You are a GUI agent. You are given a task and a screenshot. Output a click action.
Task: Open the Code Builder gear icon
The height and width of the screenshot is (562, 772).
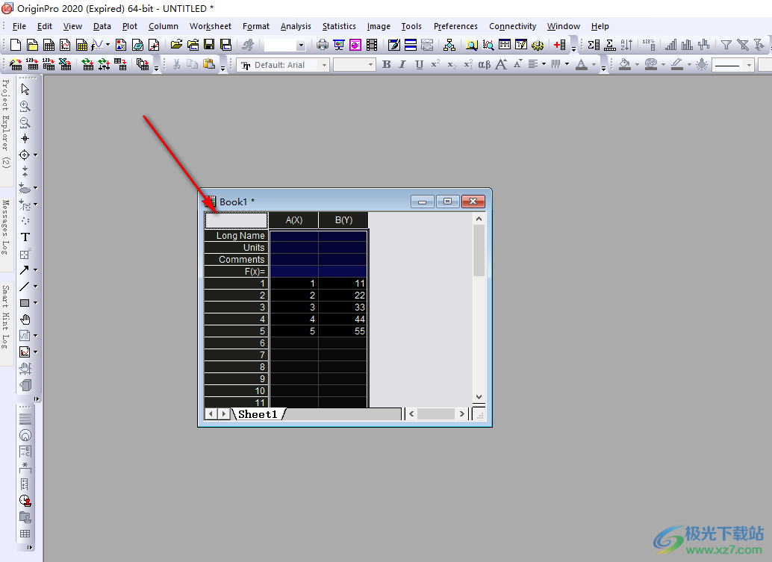(x=538, y=46)
